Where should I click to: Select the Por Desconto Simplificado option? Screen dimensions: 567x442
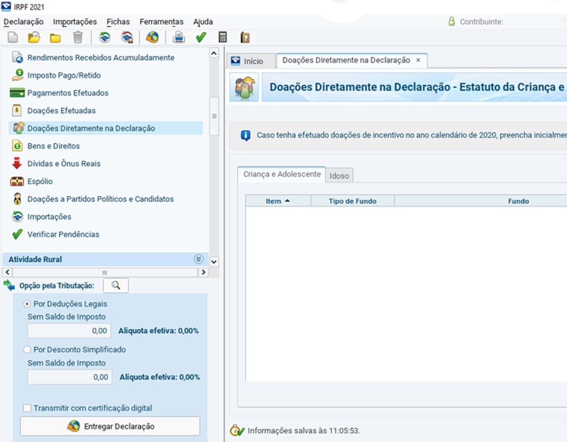click(27, 350)
